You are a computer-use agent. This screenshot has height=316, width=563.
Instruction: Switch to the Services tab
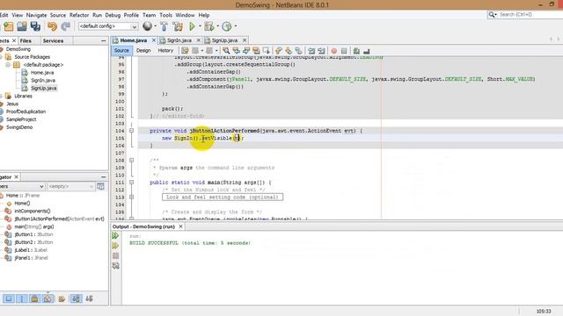[53, 41]
